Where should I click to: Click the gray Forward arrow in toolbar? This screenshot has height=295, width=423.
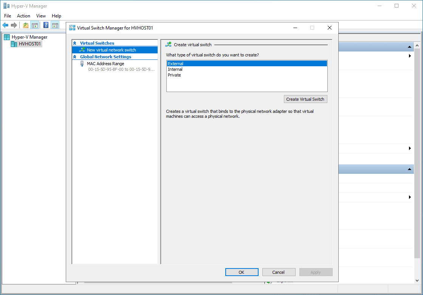(14, 25)
